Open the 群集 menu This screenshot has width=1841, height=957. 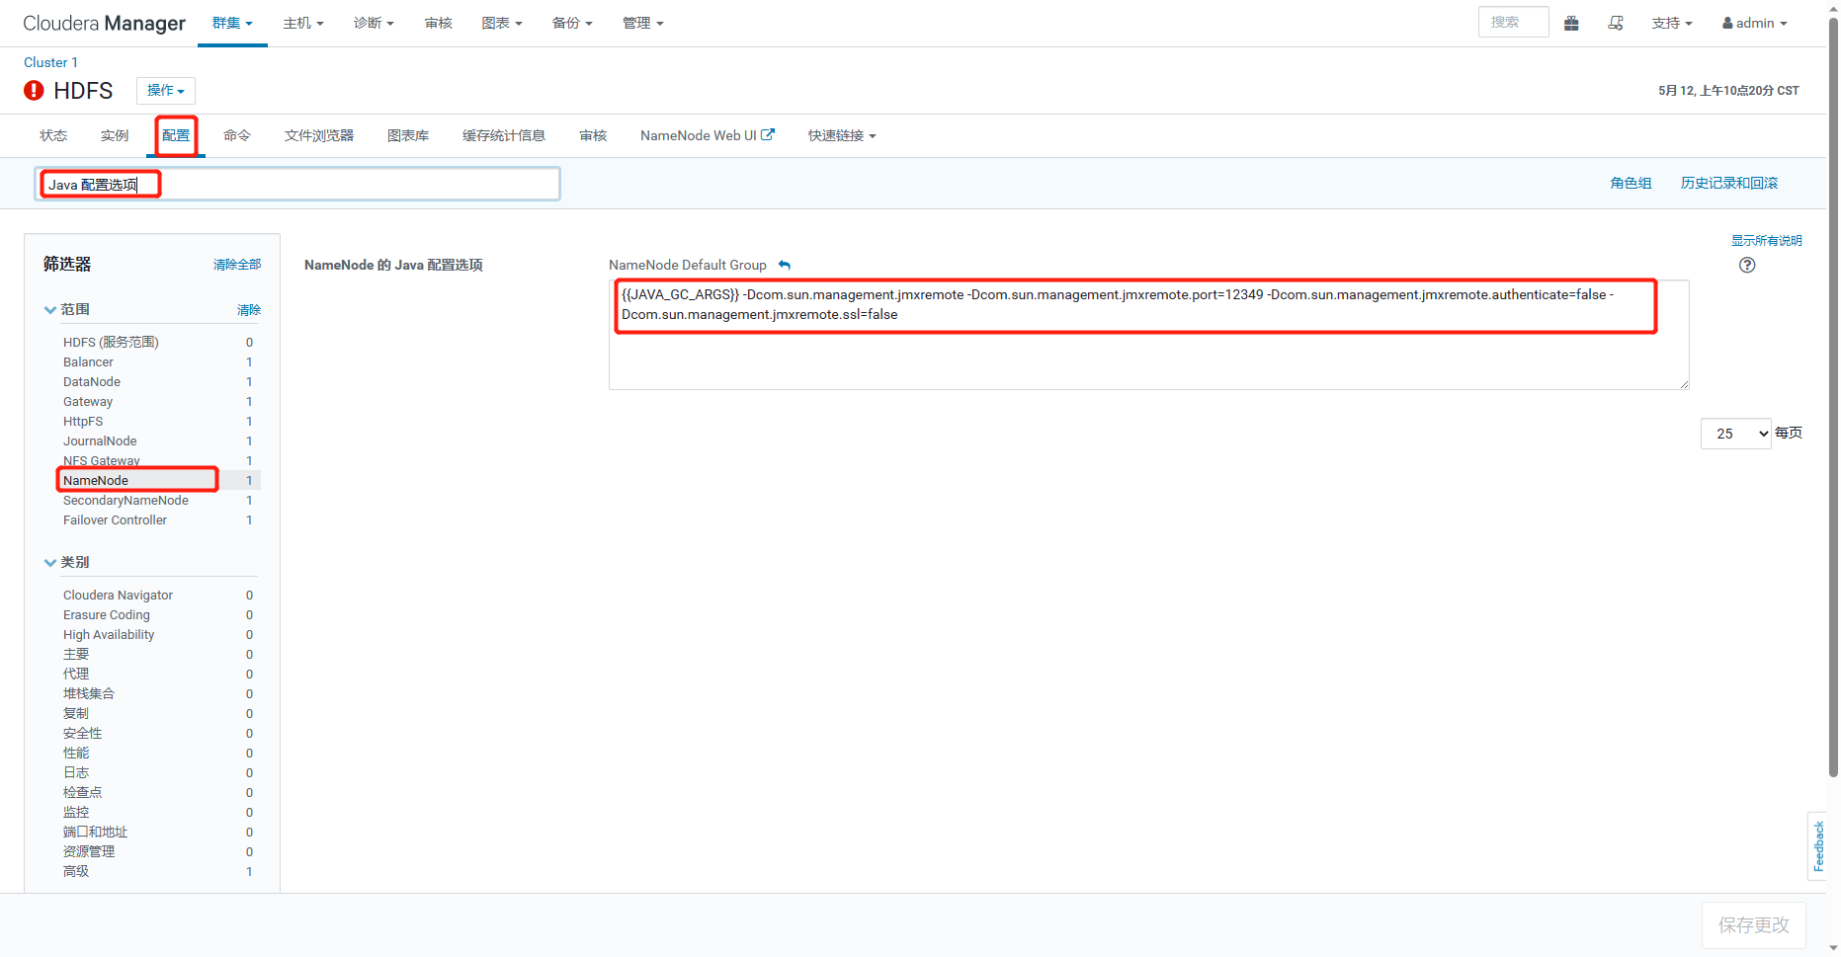click(232, 23)
